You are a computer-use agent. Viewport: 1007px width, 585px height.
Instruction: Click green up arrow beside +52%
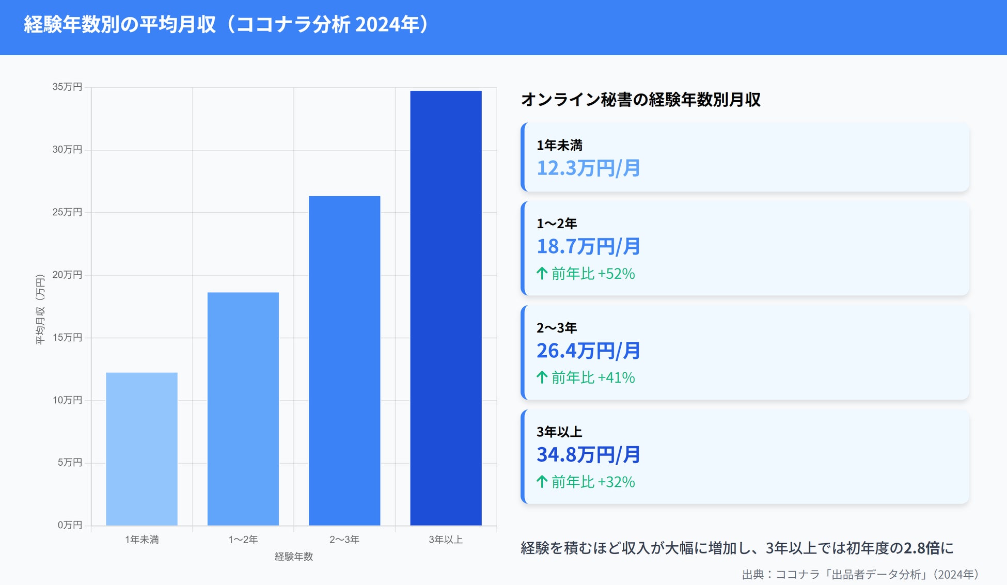pyautogui.click(x=542, y=273)
